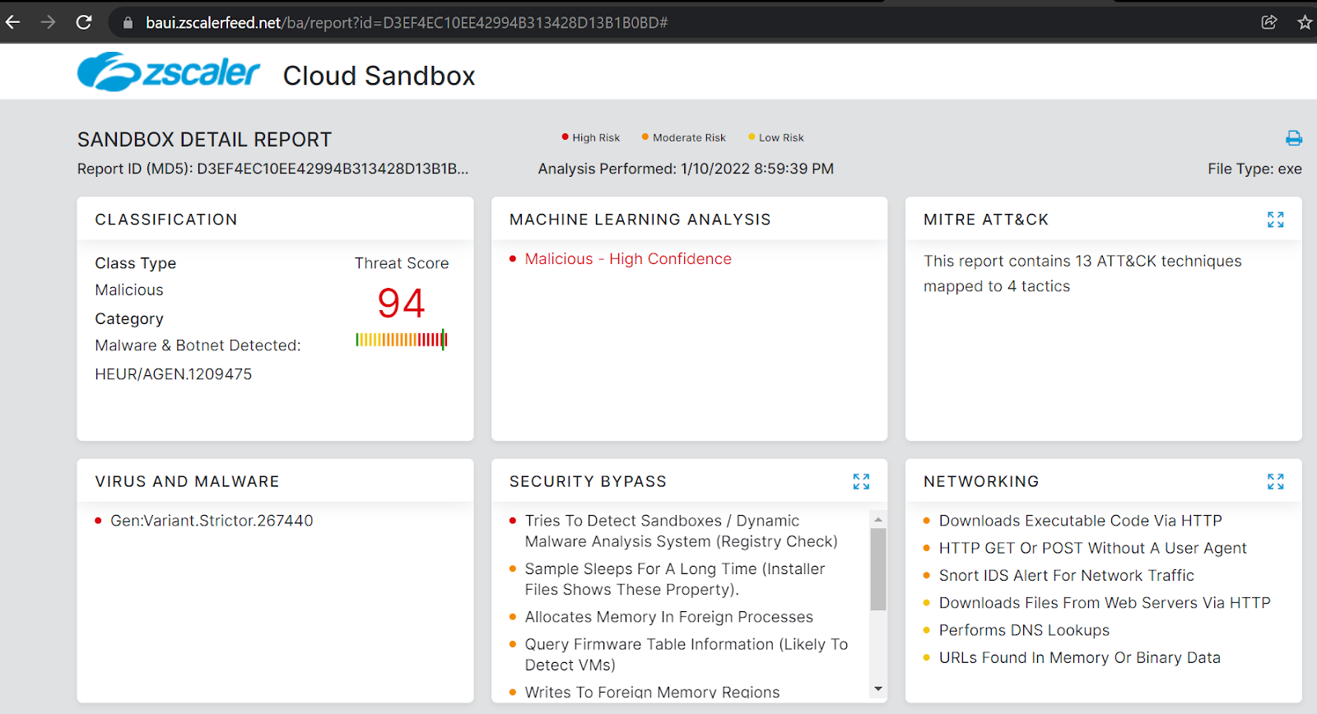This screenshot has height=714, width=1317.
Task: Expand the MITRE ATT&CK panel
Action: (x=1275, y=220)
